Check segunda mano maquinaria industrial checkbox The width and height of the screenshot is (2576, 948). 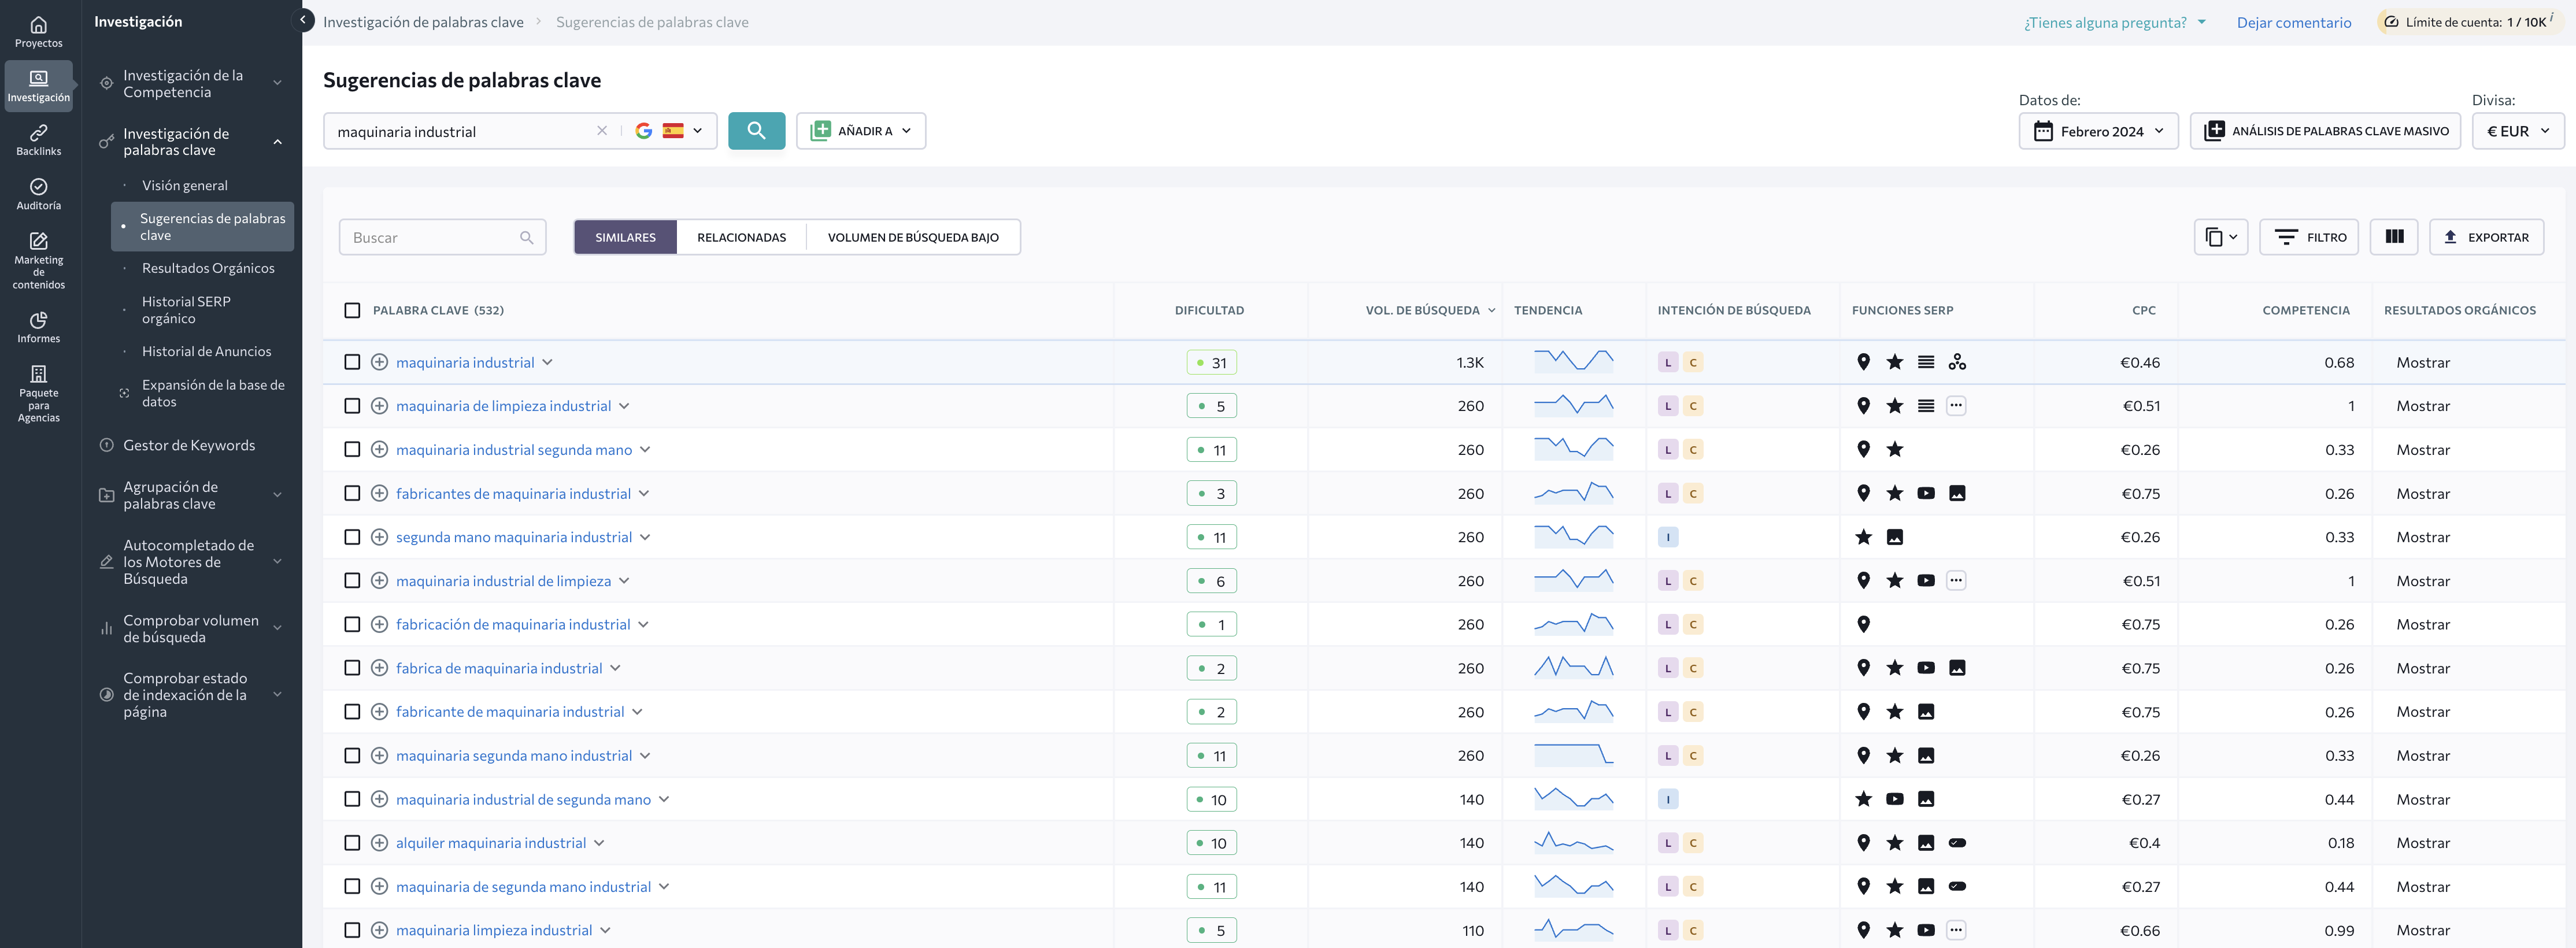tap(352, 537)
